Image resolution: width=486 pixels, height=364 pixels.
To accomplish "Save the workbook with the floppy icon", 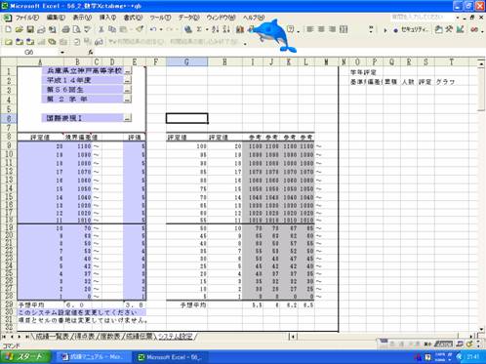I will pos(30,29).
